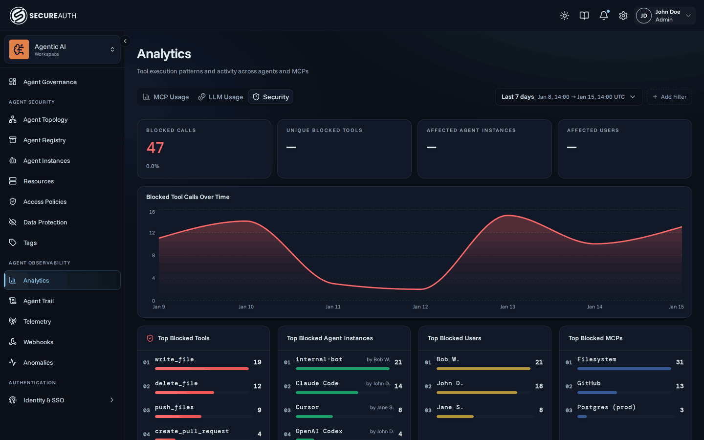Click the Agent Trail log icon
The image size is (704, 440).
(x=13, y=301)
